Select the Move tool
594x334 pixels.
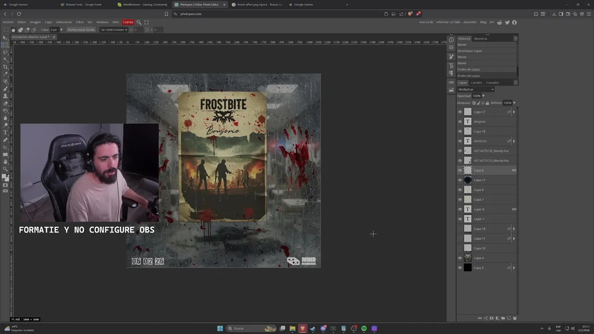(x=6, y=38)
